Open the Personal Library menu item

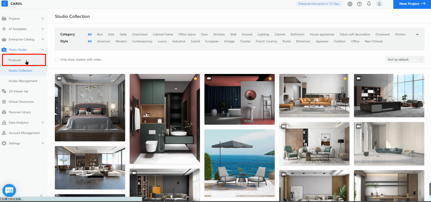[x=20, y=112]
